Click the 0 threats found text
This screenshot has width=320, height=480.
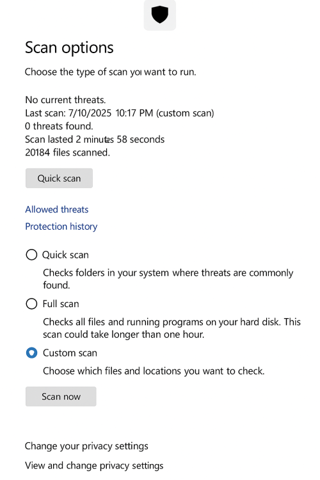59,126
